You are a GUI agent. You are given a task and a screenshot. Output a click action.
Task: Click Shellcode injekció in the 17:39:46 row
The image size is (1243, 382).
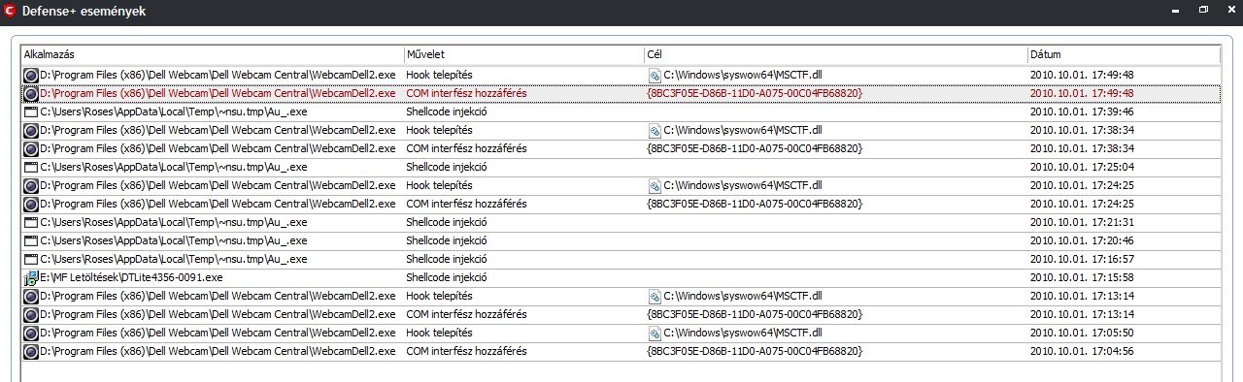point(446,111)
